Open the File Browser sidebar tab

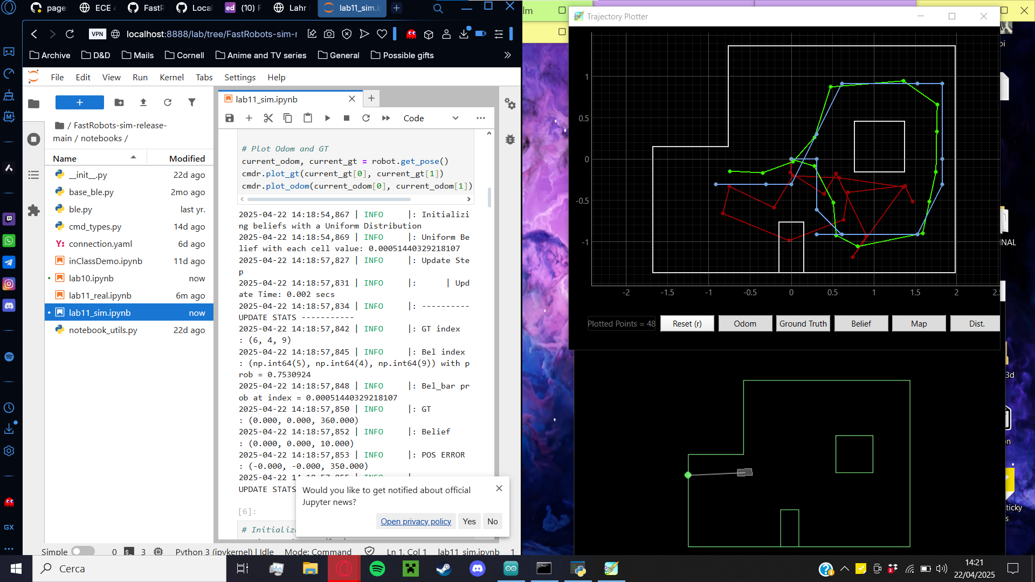point(33,103)
